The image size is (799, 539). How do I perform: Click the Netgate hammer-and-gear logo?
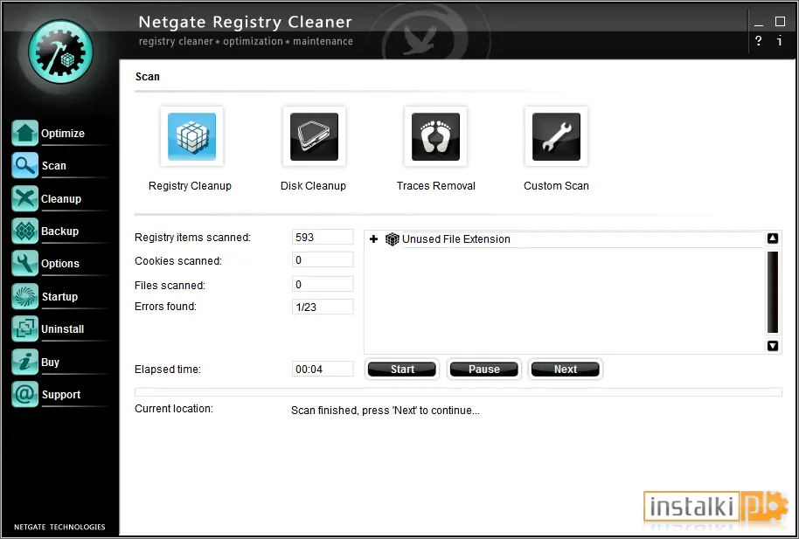click(x=60, y=52)
